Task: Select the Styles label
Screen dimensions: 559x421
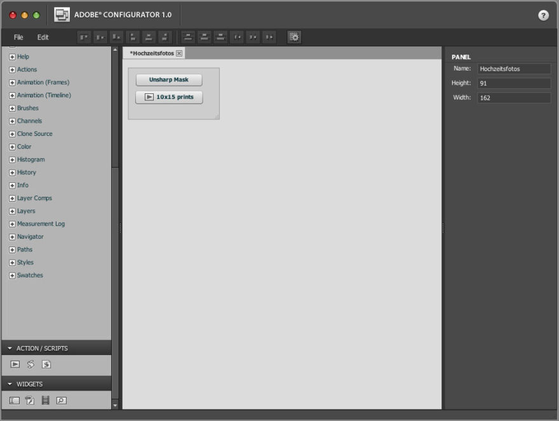Action: [25, 262]
